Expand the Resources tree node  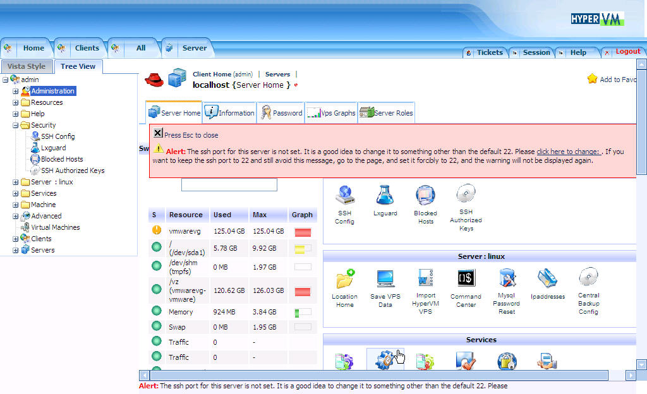[16, 102]
